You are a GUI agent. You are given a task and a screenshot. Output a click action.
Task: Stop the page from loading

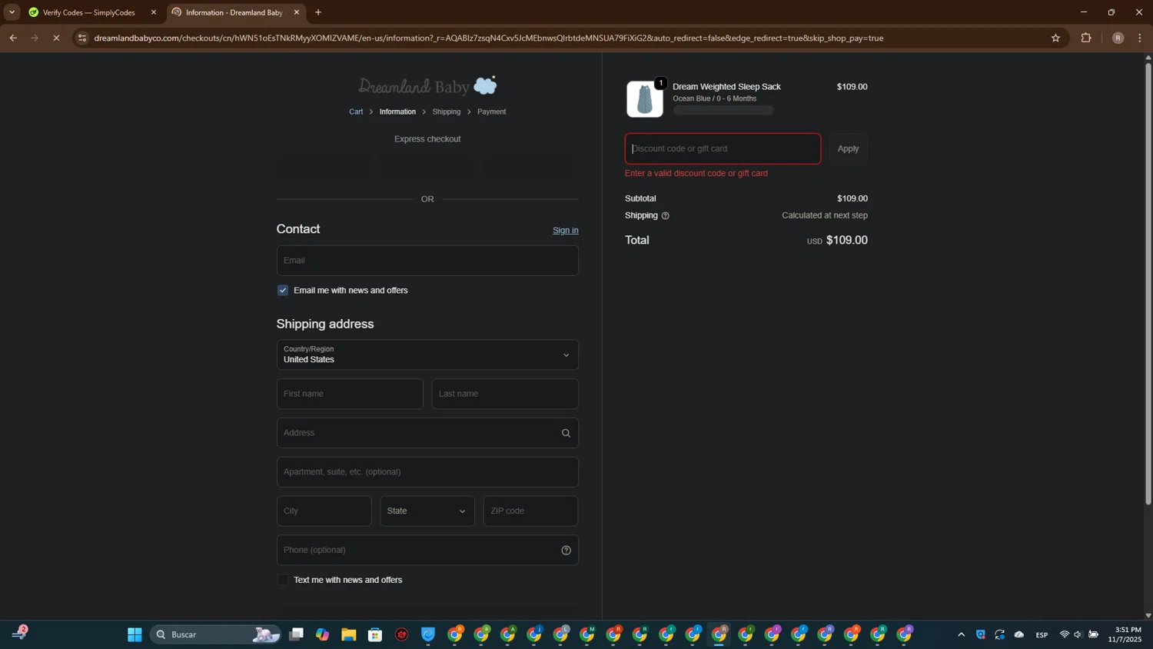(x=56, y=38)
